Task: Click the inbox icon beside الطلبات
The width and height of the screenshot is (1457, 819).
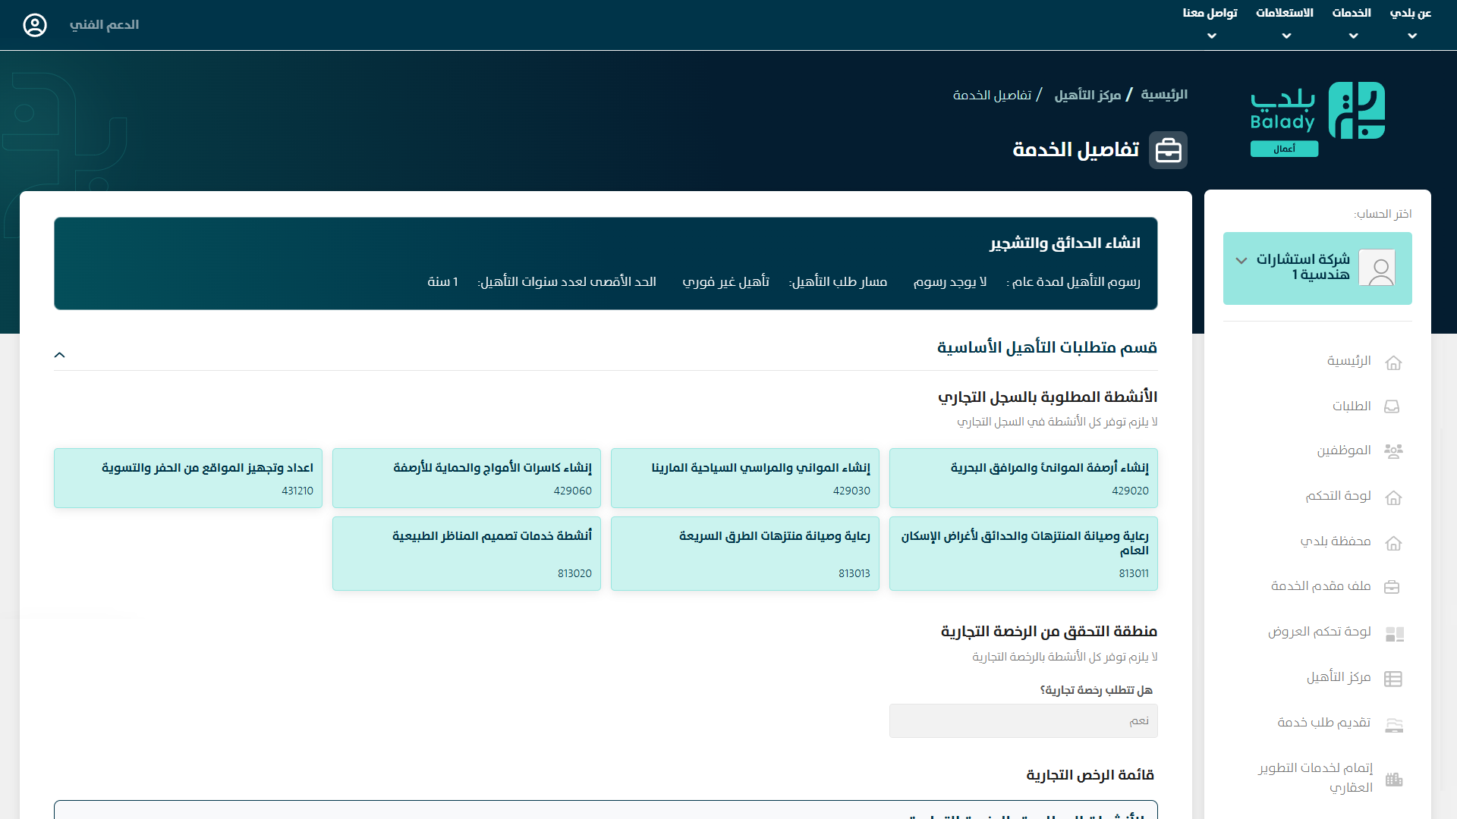Action: 1392,406
